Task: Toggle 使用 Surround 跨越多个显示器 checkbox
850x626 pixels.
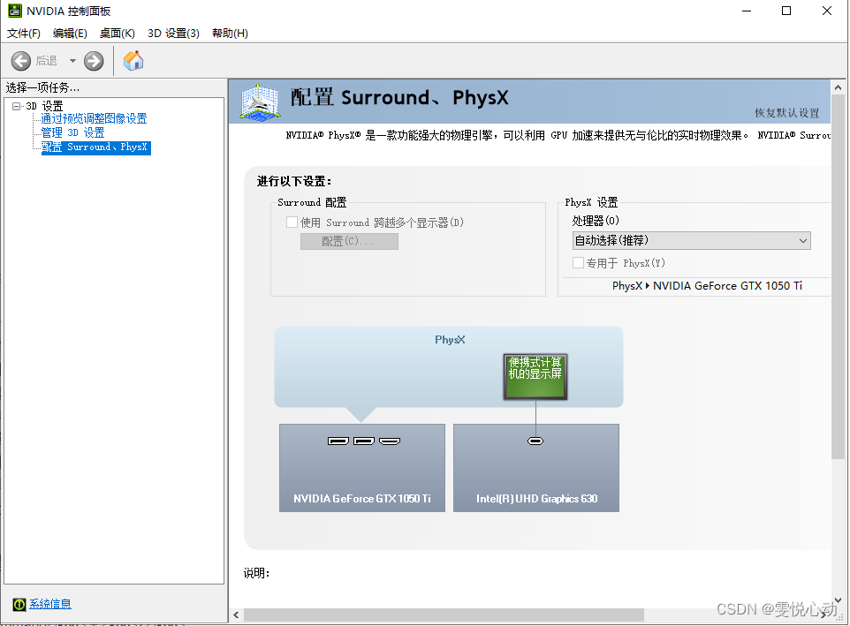Action: click(292, 222)
